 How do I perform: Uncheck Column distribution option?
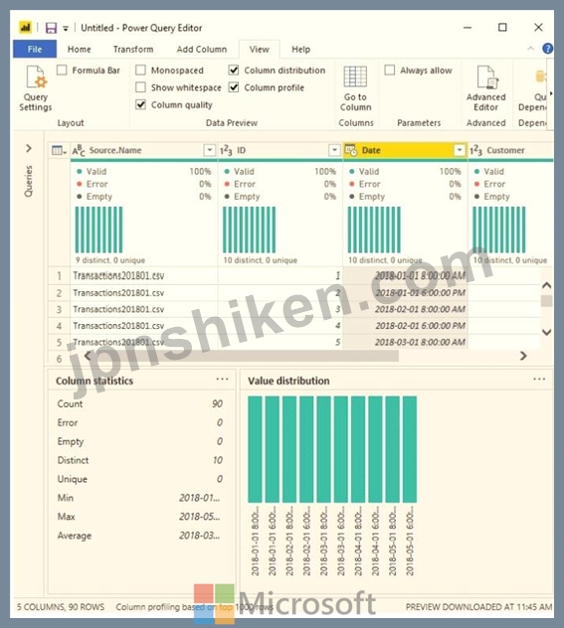[234, 71]
